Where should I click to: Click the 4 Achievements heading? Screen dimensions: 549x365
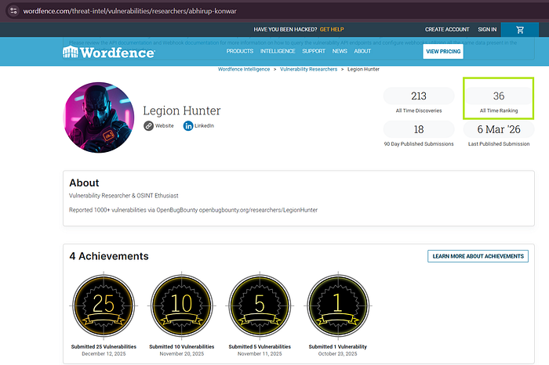(109, 256)
